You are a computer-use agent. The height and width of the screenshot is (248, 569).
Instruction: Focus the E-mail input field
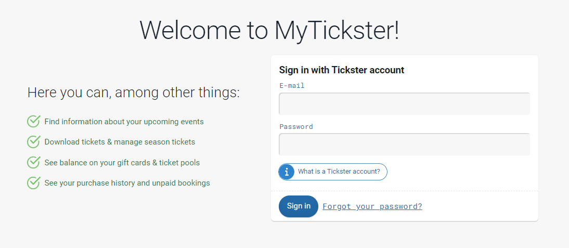(404, 103)
